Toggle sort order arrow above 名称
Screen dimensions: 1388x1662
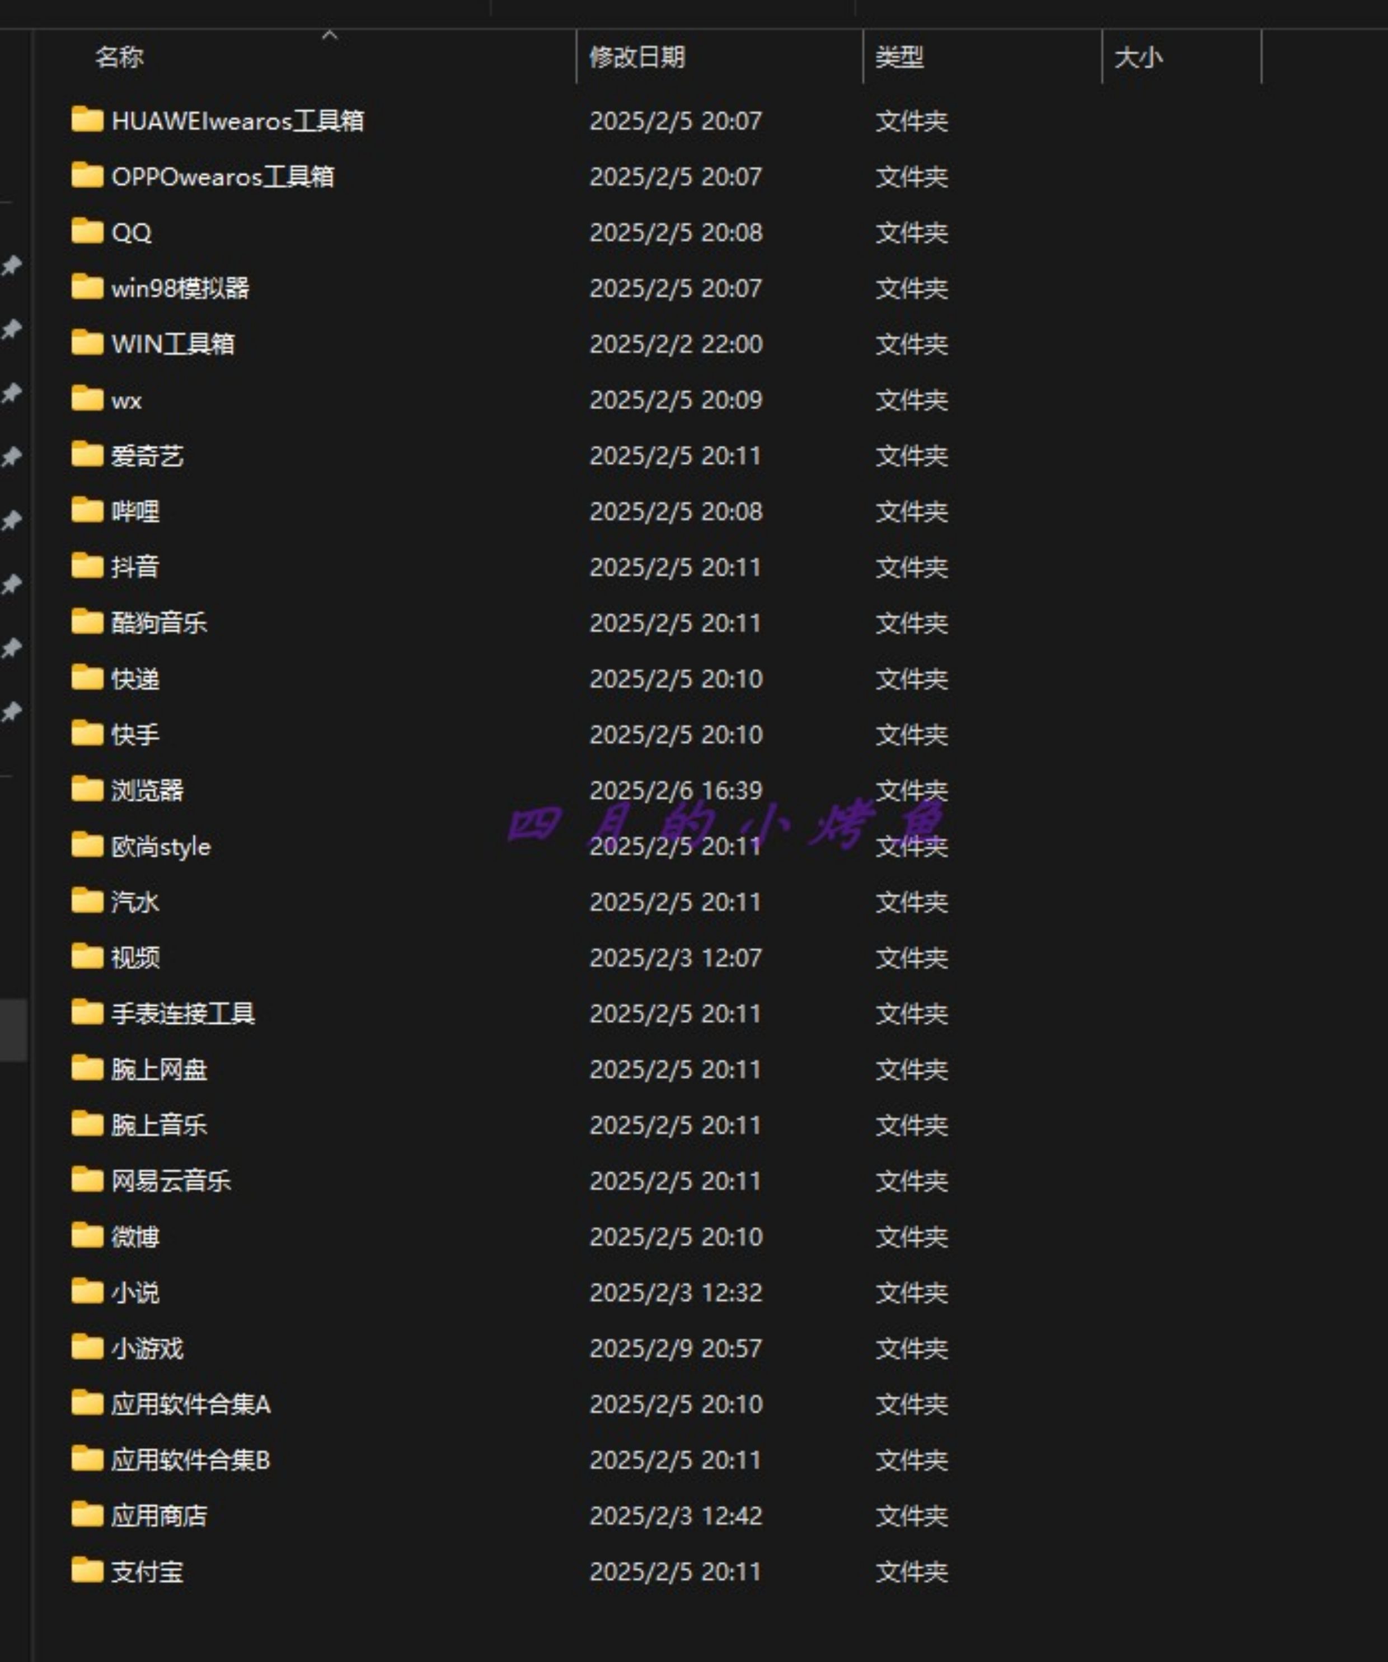(x=330, y=35)
